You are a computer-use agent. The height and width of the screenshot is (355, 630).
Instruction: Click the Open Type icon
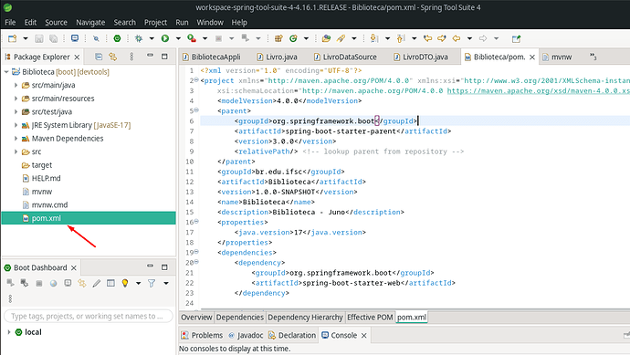tap(326, 38)
